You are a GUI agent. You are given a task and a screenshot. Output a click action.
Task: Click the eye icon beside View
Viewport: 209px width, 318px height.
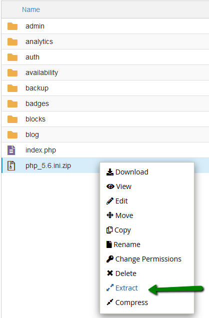[x=110, y=186]
